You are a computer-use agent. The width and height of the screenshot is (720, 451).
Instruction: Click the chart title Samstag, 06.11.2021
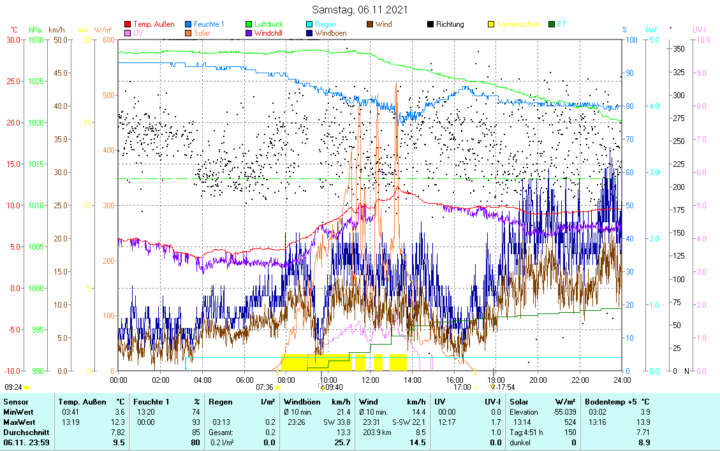(x=360, y=10)
